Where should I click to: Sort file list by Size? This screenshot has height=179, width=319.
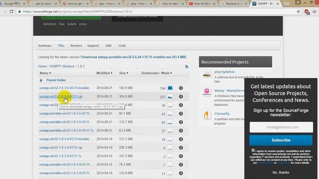(124, 73)
